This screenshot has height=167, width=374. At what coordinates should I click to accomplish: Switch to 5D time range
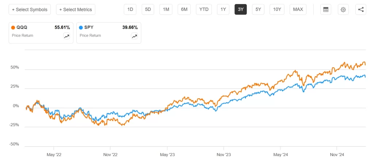tap(148, 9)
